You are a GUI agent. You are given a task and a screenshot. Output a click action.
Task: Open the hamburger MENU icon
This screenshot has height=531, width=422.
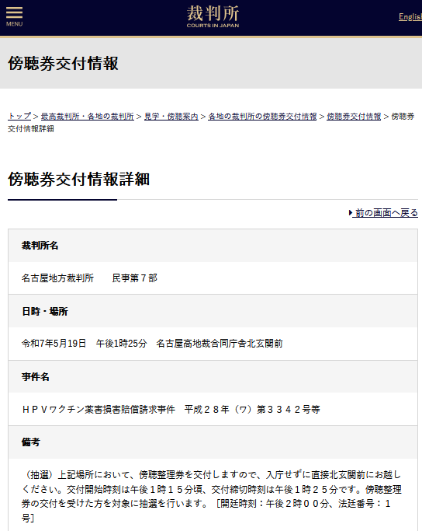[14, 16]
